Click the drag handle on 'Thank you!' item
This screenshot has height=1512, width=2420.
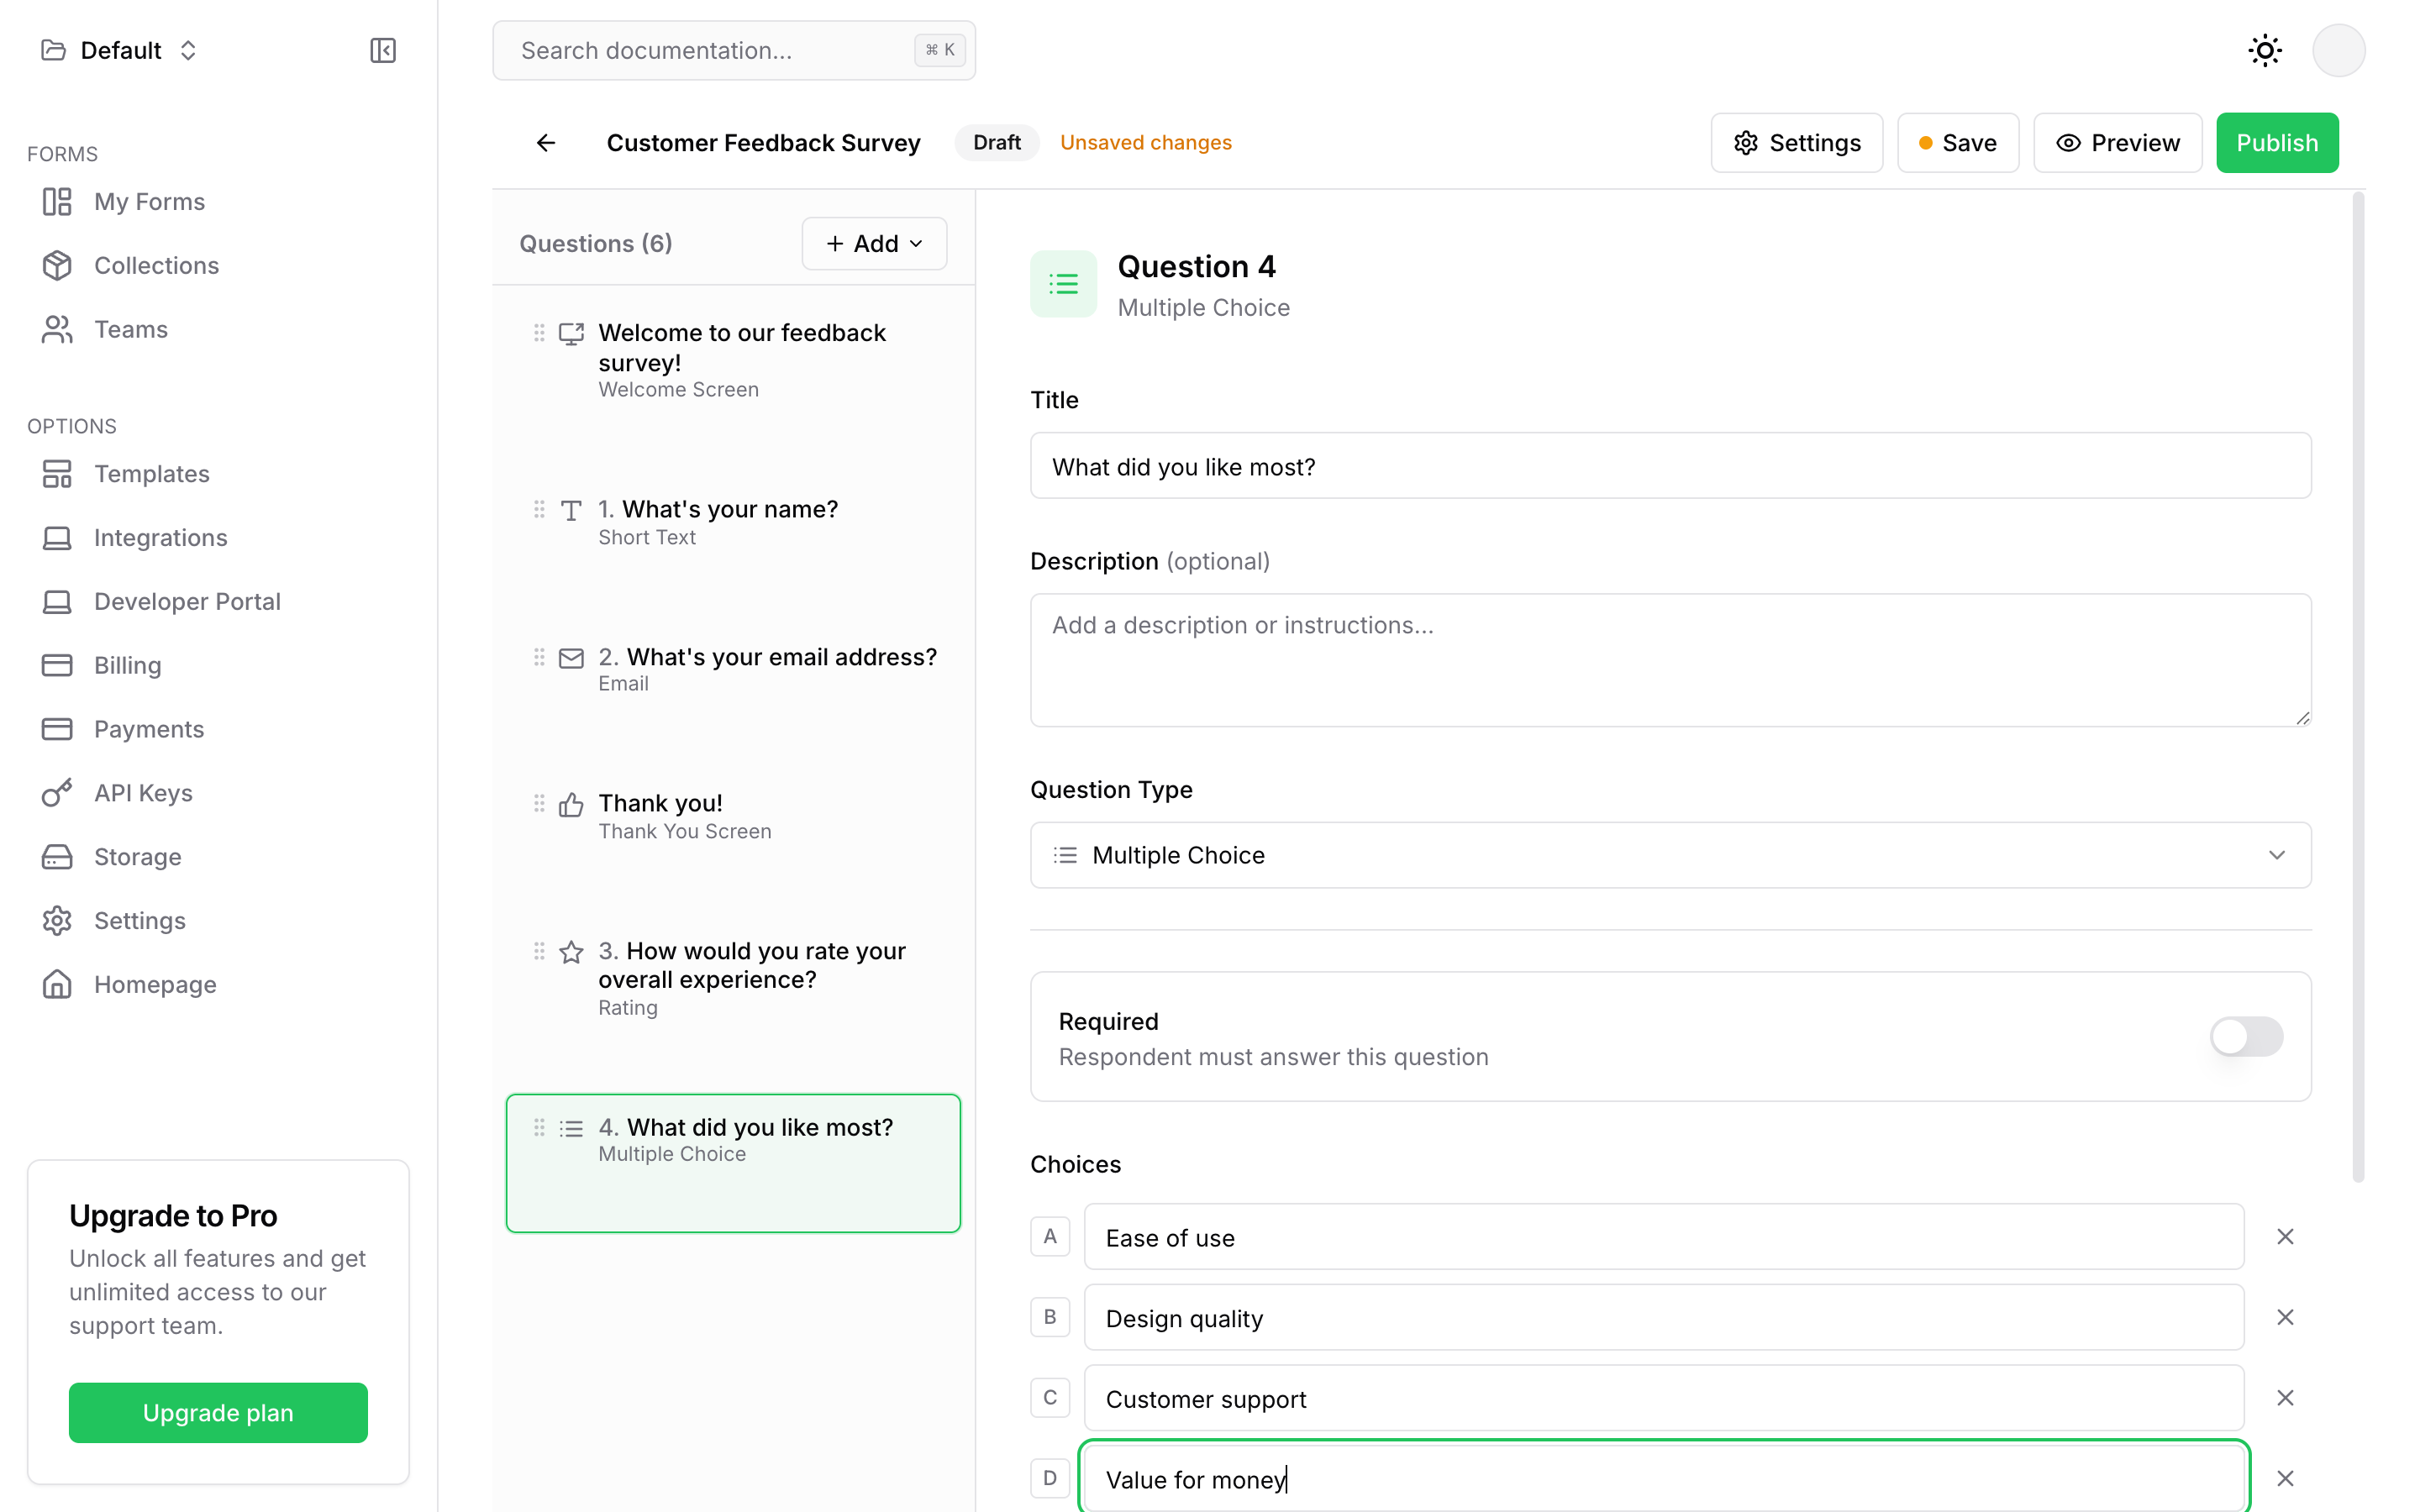tap(539, 804)
